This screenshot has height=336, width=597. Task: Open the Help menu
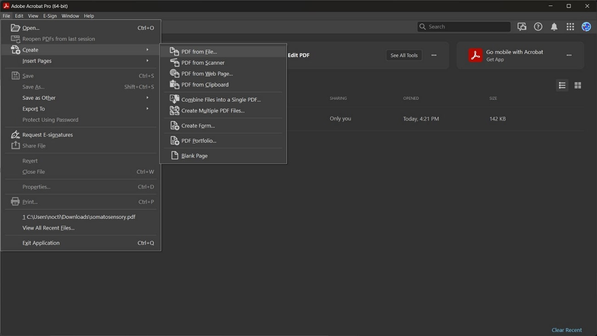tap(89, 16)
